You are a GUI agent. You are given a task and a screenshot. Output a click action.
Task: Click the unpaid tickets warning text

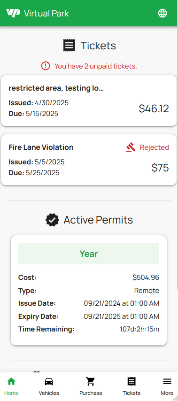point(96,66)
